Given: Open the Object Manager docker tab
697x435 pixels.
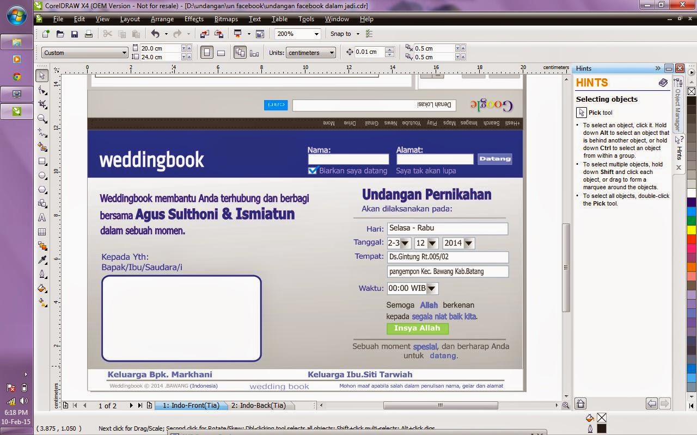Looking at the screenshot, I should pos(678,104).
